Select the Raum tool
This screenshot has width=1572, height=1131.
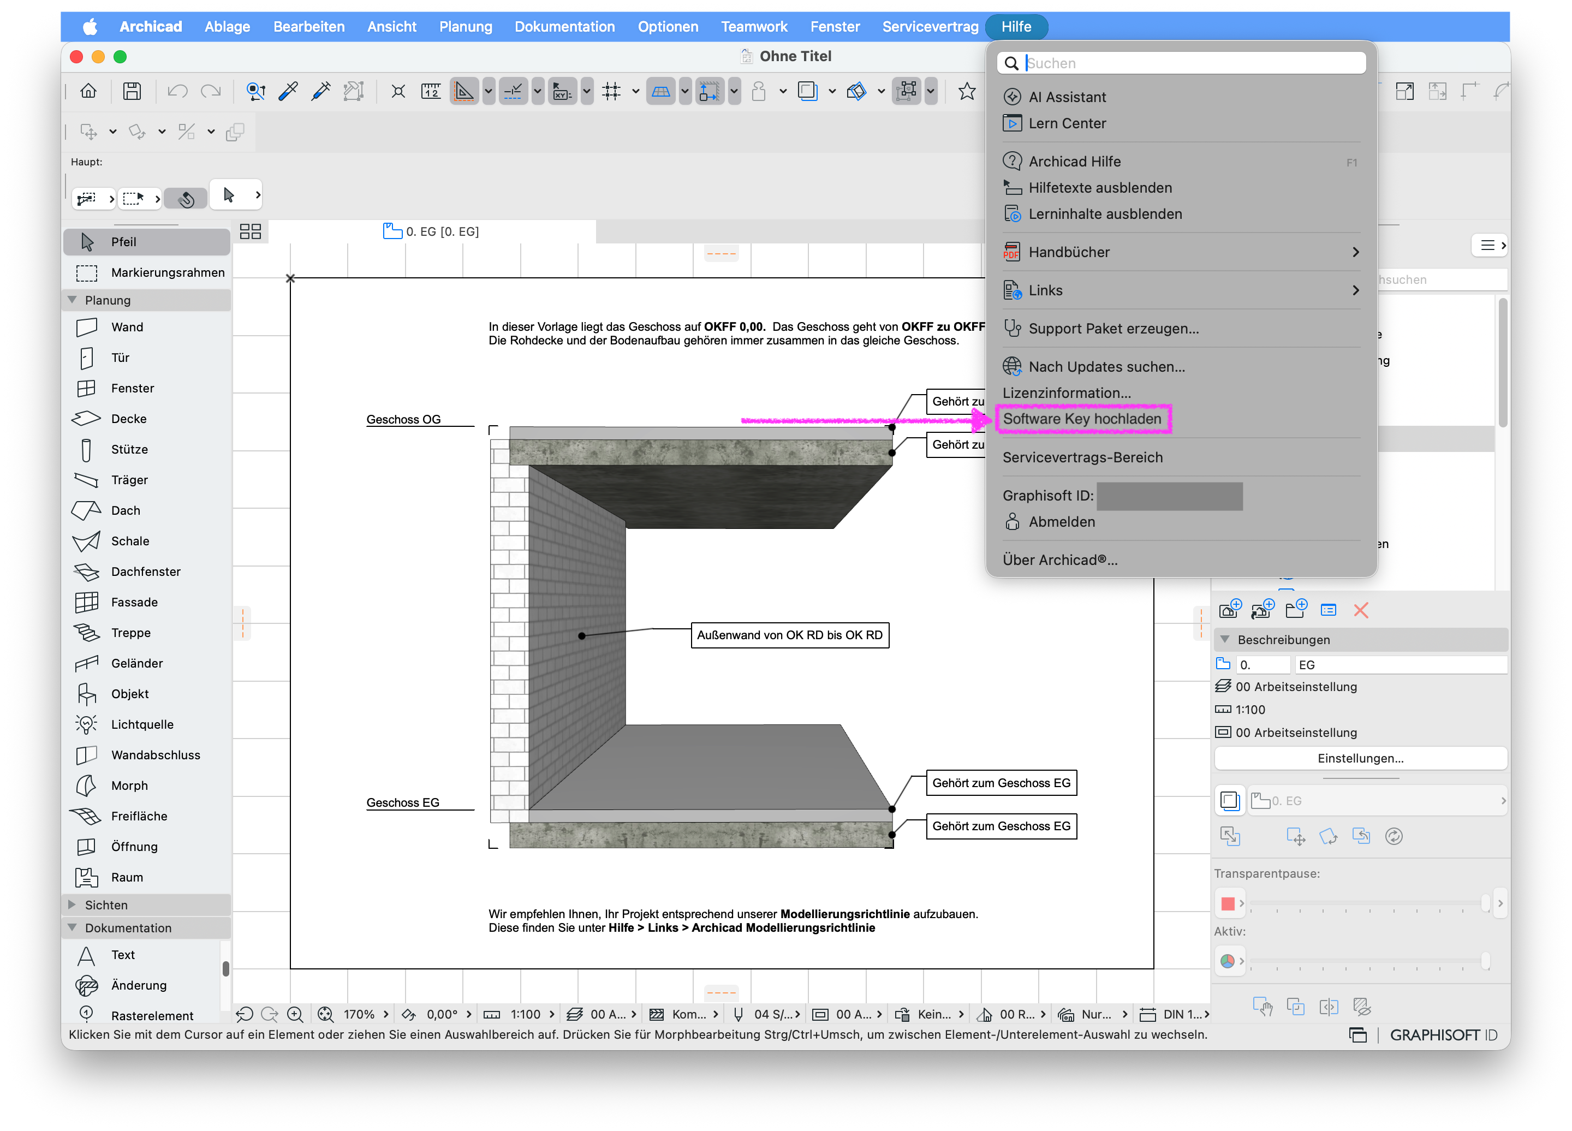(x=146, y=877)
